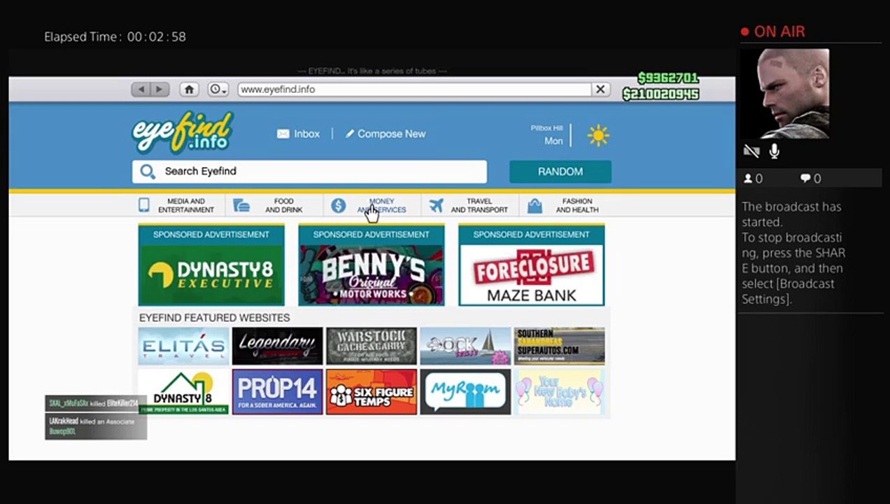Close the browser with the X button
Image resolution: width=890 pixels, height=504 pixels.
tap(600, 90)
